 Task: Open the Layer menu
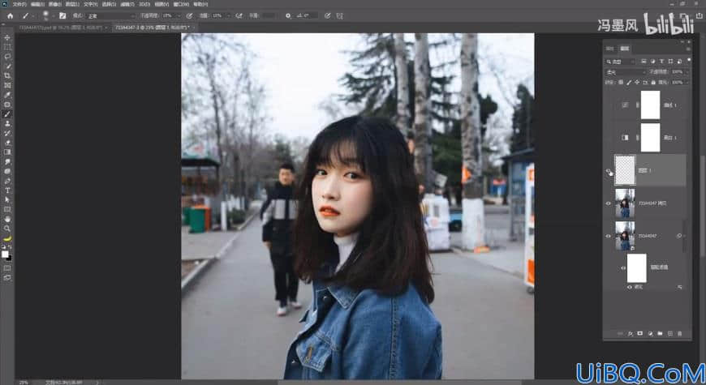click(72, 4)
